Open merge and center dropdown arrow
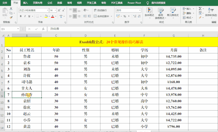The image size is (218, 132). click(x=111, y=16)
